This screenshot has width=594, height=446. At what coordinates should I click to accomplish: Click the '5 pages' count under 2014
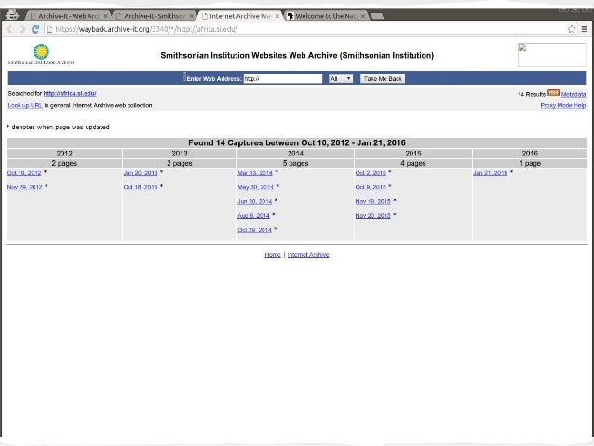point(295,163)
